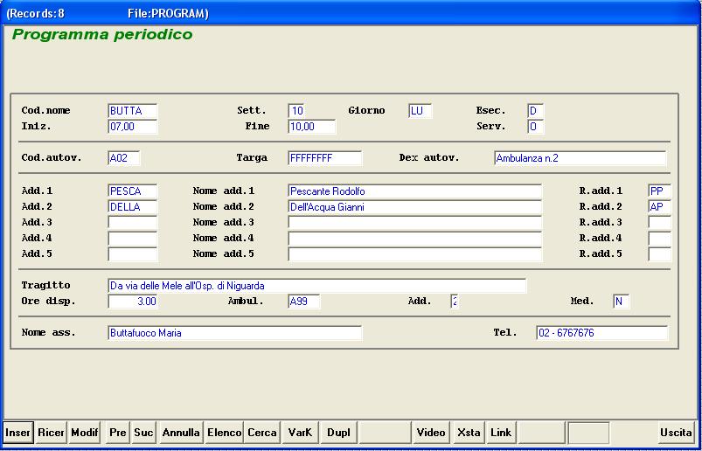Select the Fine field showing 10,00

tap(311, 127)
